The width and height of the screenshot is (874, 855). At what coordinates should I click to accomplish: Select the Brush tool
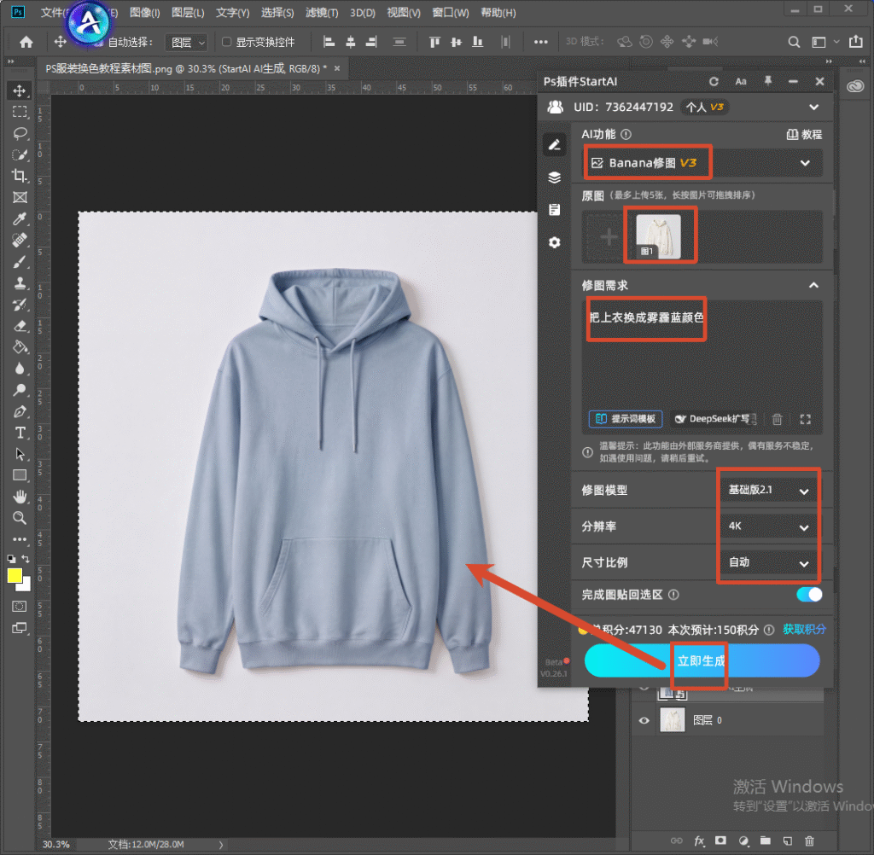20,261
